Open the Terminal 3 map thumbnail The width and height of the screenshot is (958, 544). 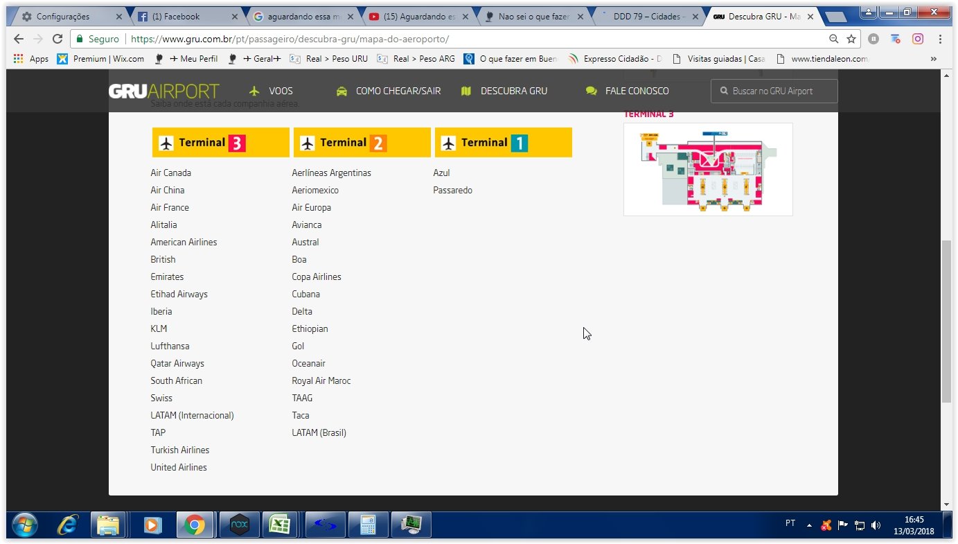708,169
